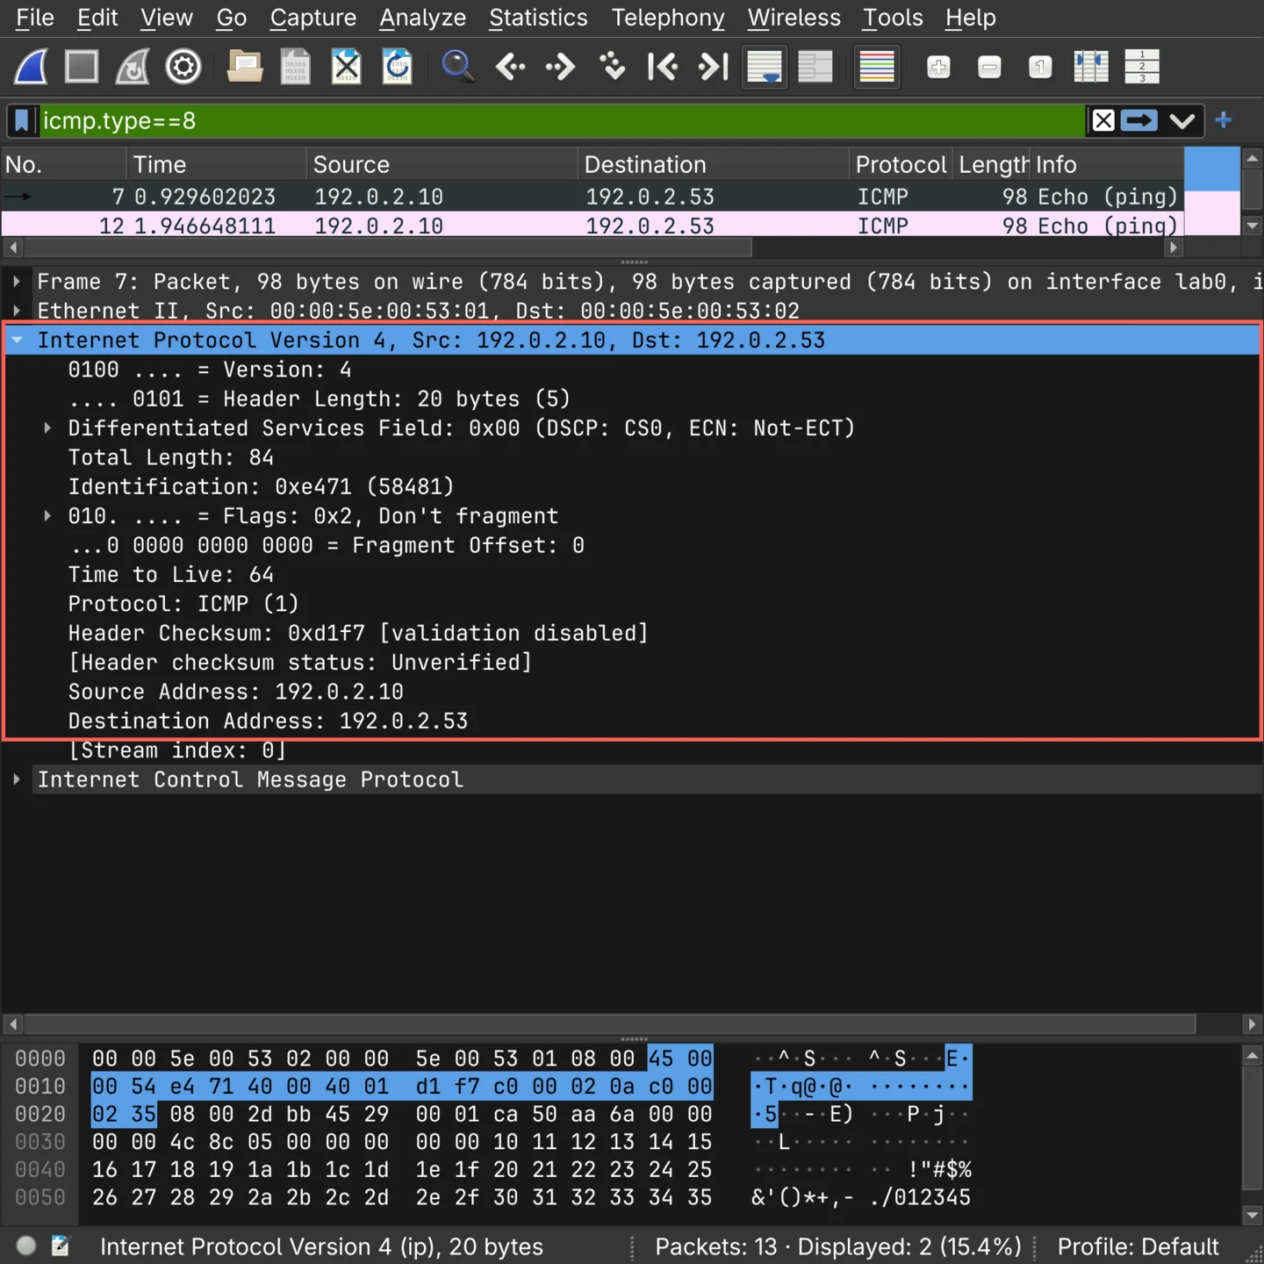
Task: Open capture file properties status icon
Action: tap(61, 1246)
